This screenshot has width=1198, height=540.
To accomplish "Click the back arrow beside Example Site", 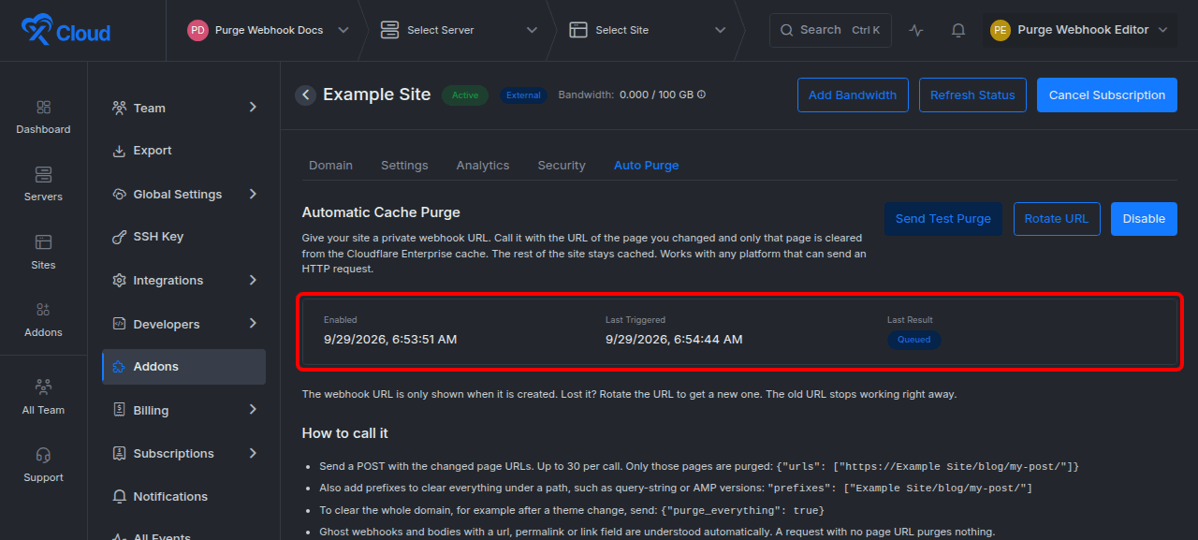I will [305, 95].
